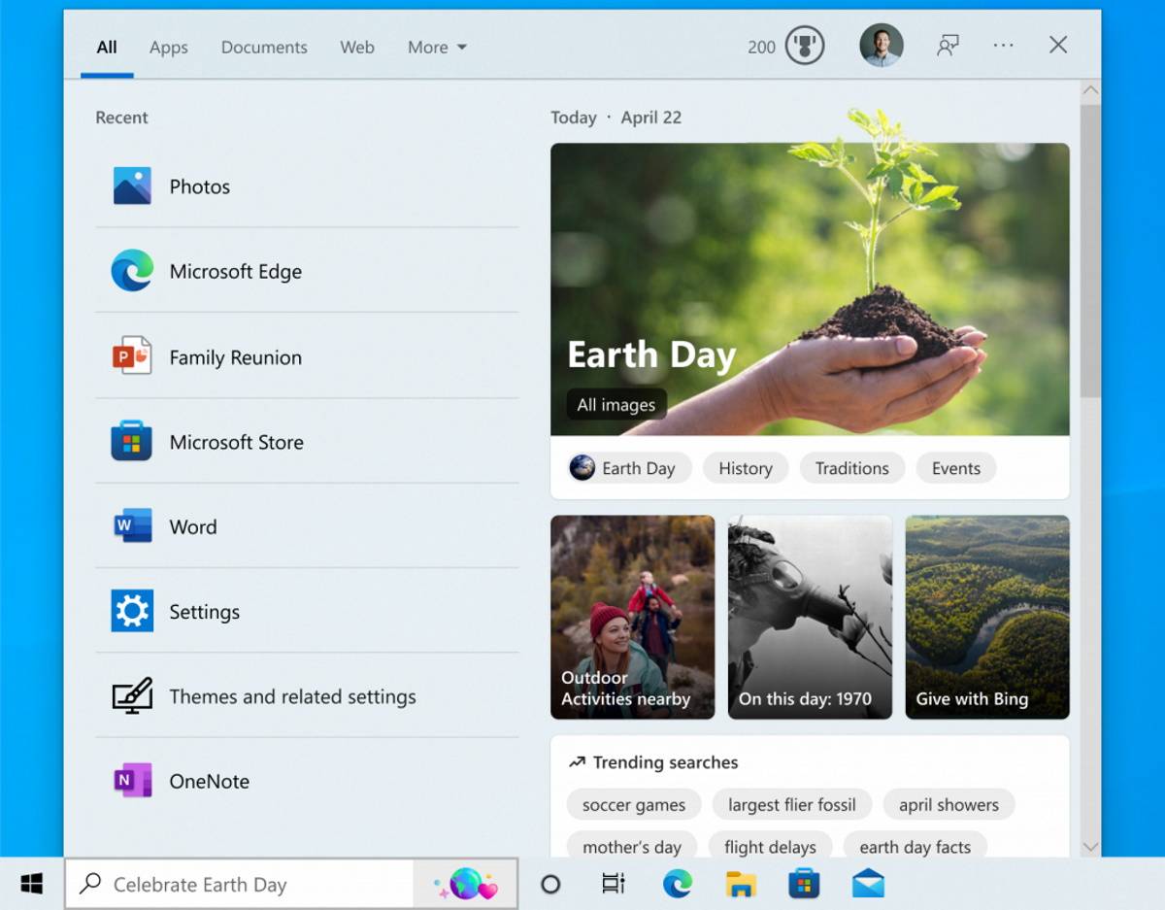The width and height of the screenshot is (1165, 910).
Task: Click the Microsoft Rewards trophy icon
Action: click(x=802, y=45)
